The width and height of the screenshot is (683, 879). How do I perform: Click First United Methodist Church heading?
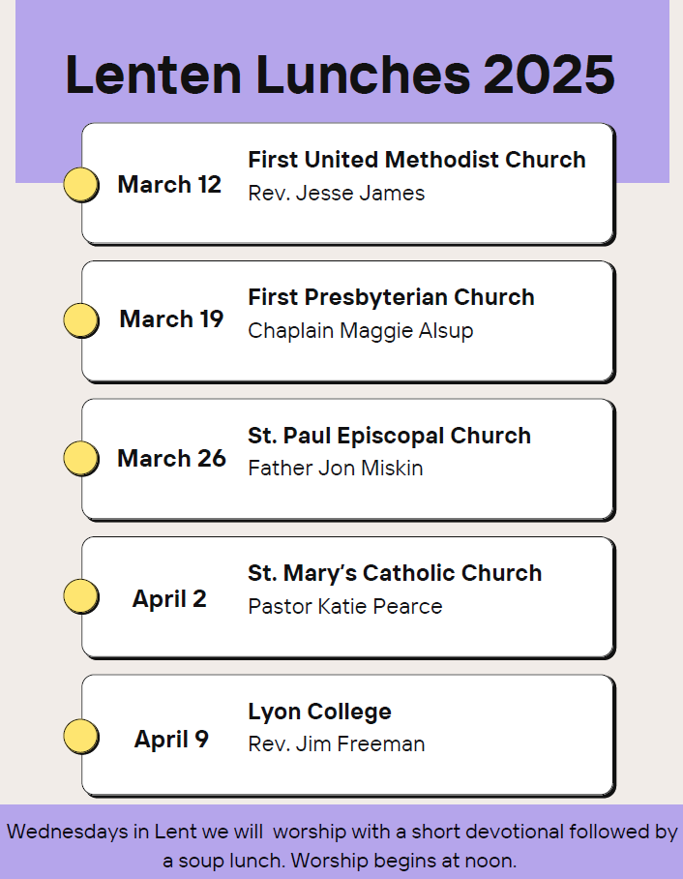(x=417, y=160)
